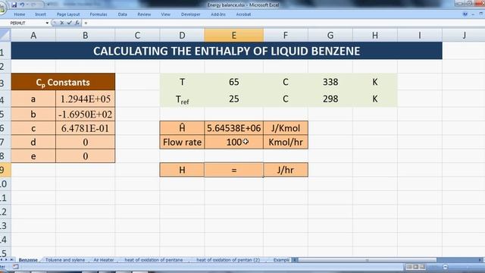The width and height of the screenshot is (485, 273).
Task: Select constant b value -1.6950E+02
Action: click(x=86, y=115)
